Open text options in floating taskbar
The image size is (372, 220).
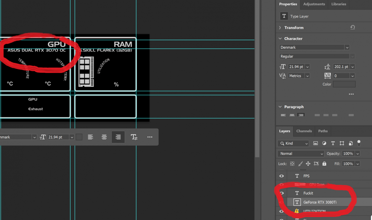[134, 137]
